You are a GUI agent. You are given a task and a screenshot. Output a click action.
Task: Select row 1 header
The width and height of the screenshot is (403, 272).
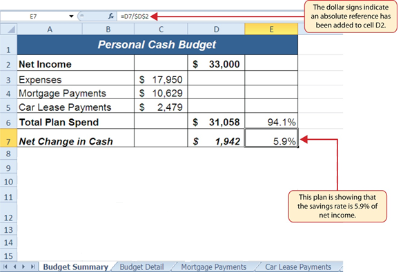(x=8, y=45)
